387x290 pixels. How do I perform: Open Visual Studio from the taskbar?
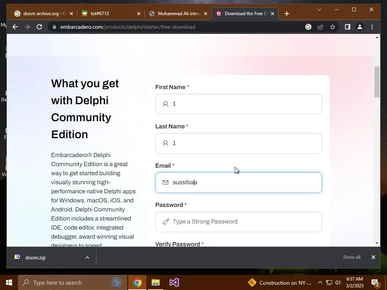pyautogui.click(x=174, y=282)
